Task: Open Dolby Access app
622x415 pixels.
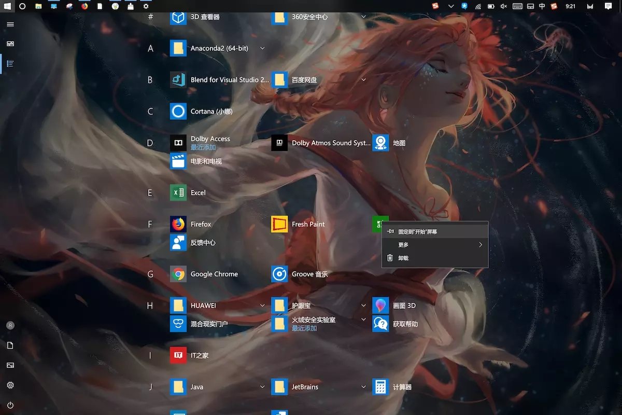Action: click(200, 143)
